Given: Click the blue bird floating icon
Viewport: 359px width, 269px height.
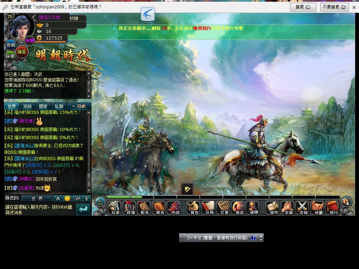Looking at the screenshot, I should (x=148, y=14).
